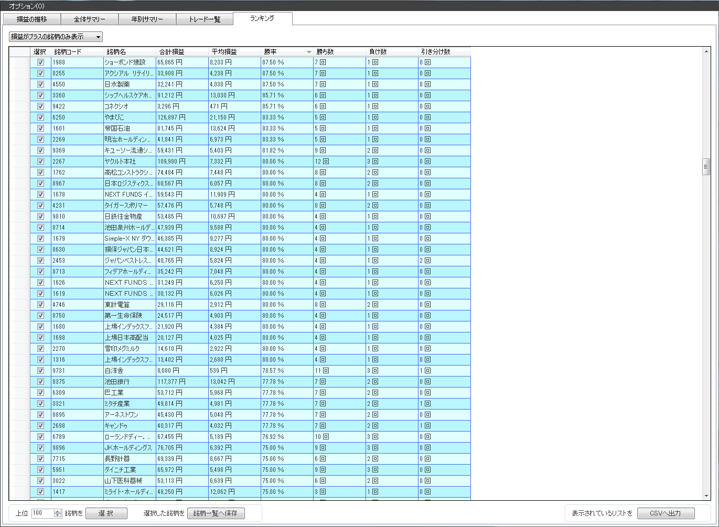Sort by the 合計損益 column header

(x=182, y=52)
